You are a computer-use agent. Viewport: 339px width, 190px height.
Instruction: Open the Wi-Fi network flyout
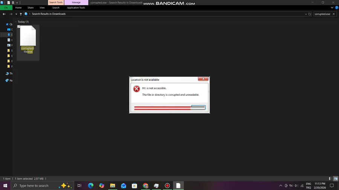tap(302, 185)
